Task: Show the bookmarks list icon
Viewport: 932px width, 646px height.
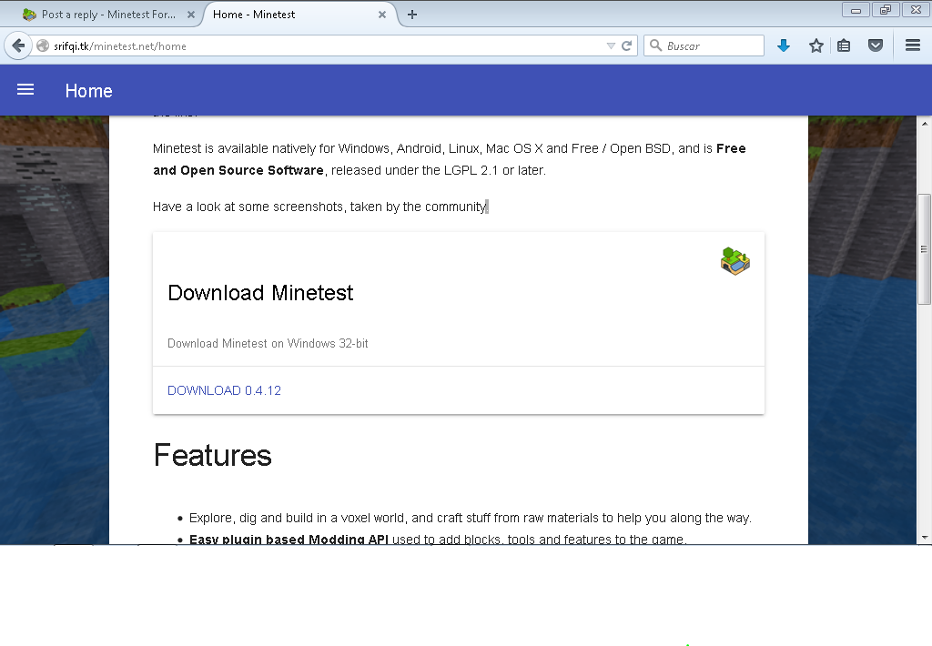Action: pyautogui.click(x=845, y=45)
